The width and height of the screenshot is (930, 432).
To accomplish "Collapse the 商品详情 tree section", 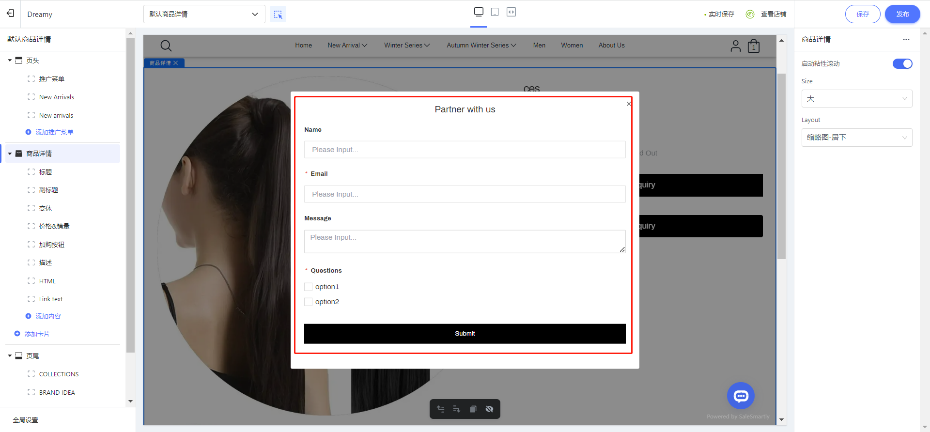I will tap(10, 154).
